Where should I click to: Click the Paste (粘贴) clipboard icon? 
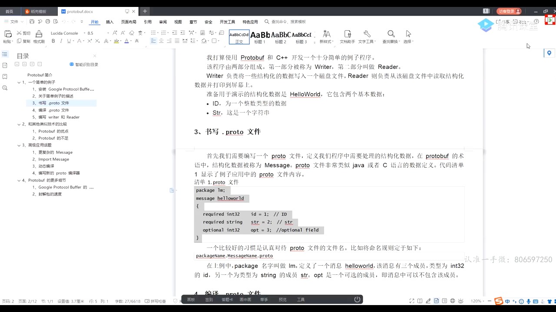(x=7, y=34)
